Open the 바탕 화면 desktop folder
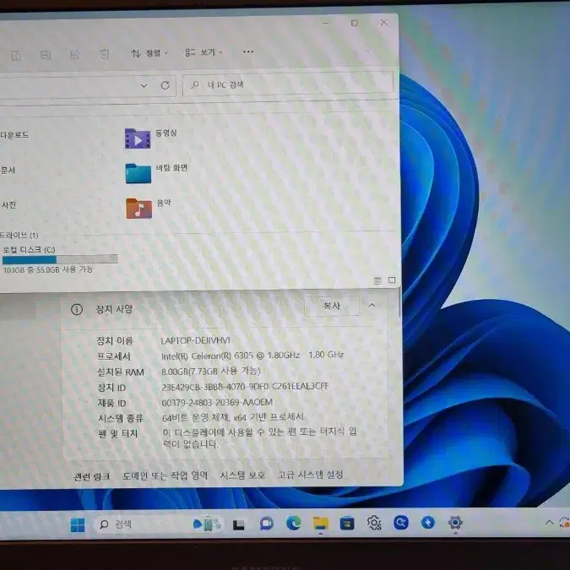 (x=156, y=173)
